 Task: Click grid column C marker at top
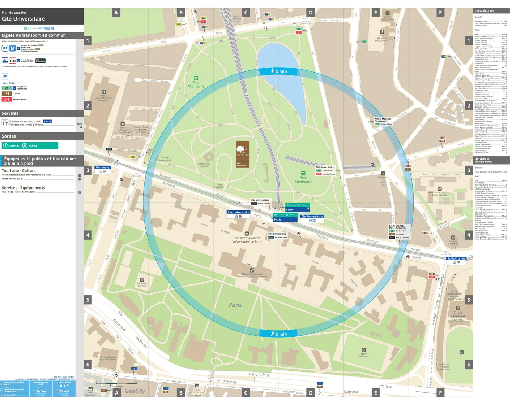pyautogui.click(x=246, y=13)
